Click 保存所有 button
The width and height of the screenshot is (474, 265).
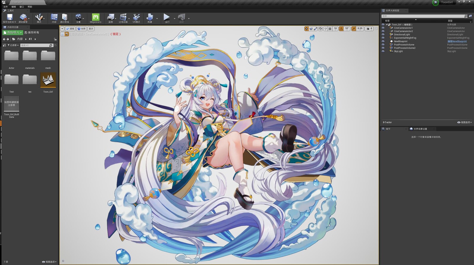[32, 32]
